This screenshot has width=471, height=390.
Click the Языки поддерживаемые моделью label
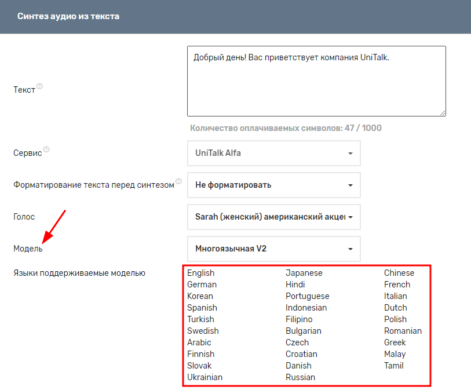tap(79, 273)
